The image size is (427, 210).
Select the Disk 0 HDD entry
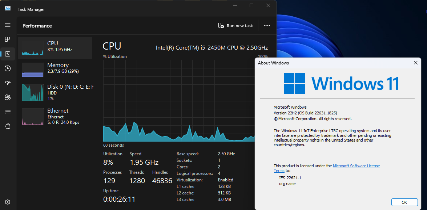tap(55, 92)
